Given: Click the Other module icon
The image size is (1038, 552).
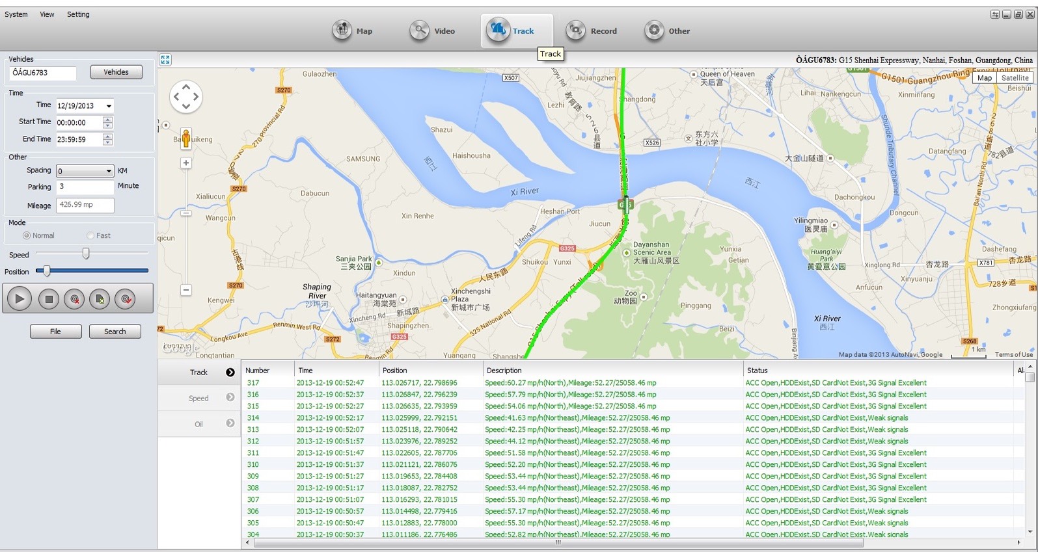Looking at the screenshot, I should tap(654, 31).
